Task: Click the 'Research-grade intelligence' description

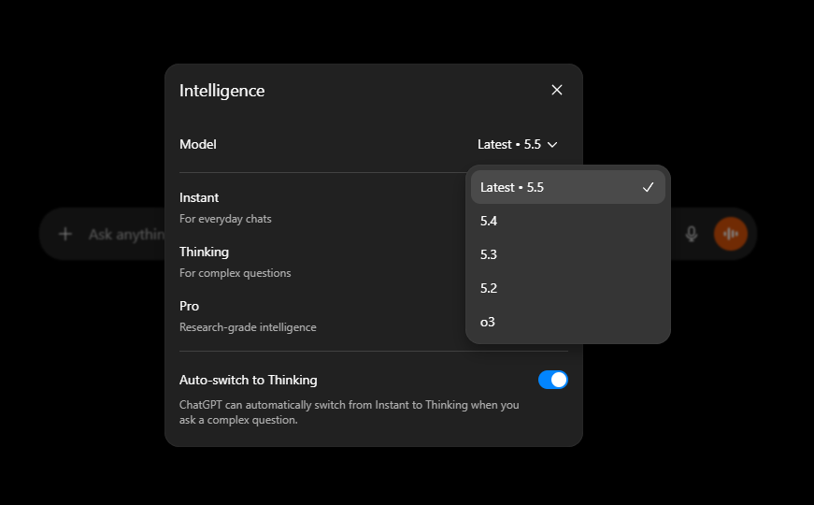Action: click(x=248, y=327)
